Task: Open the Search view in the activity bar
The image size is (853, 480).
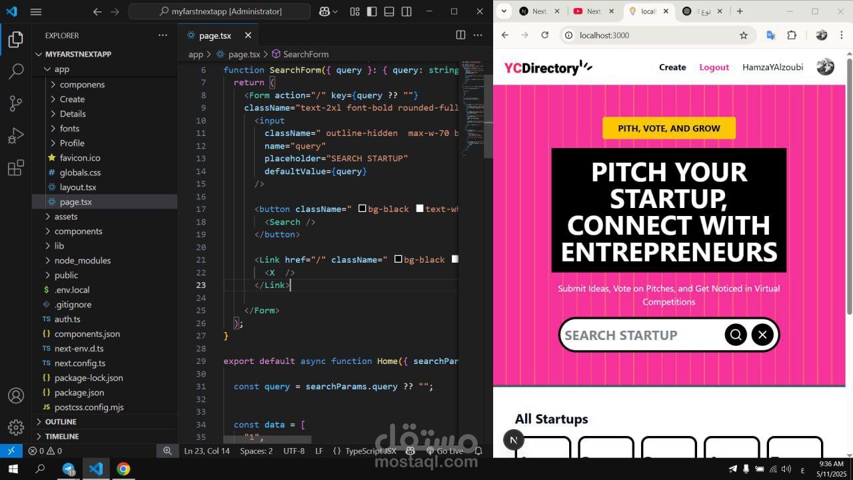Action: coord(16,71)
